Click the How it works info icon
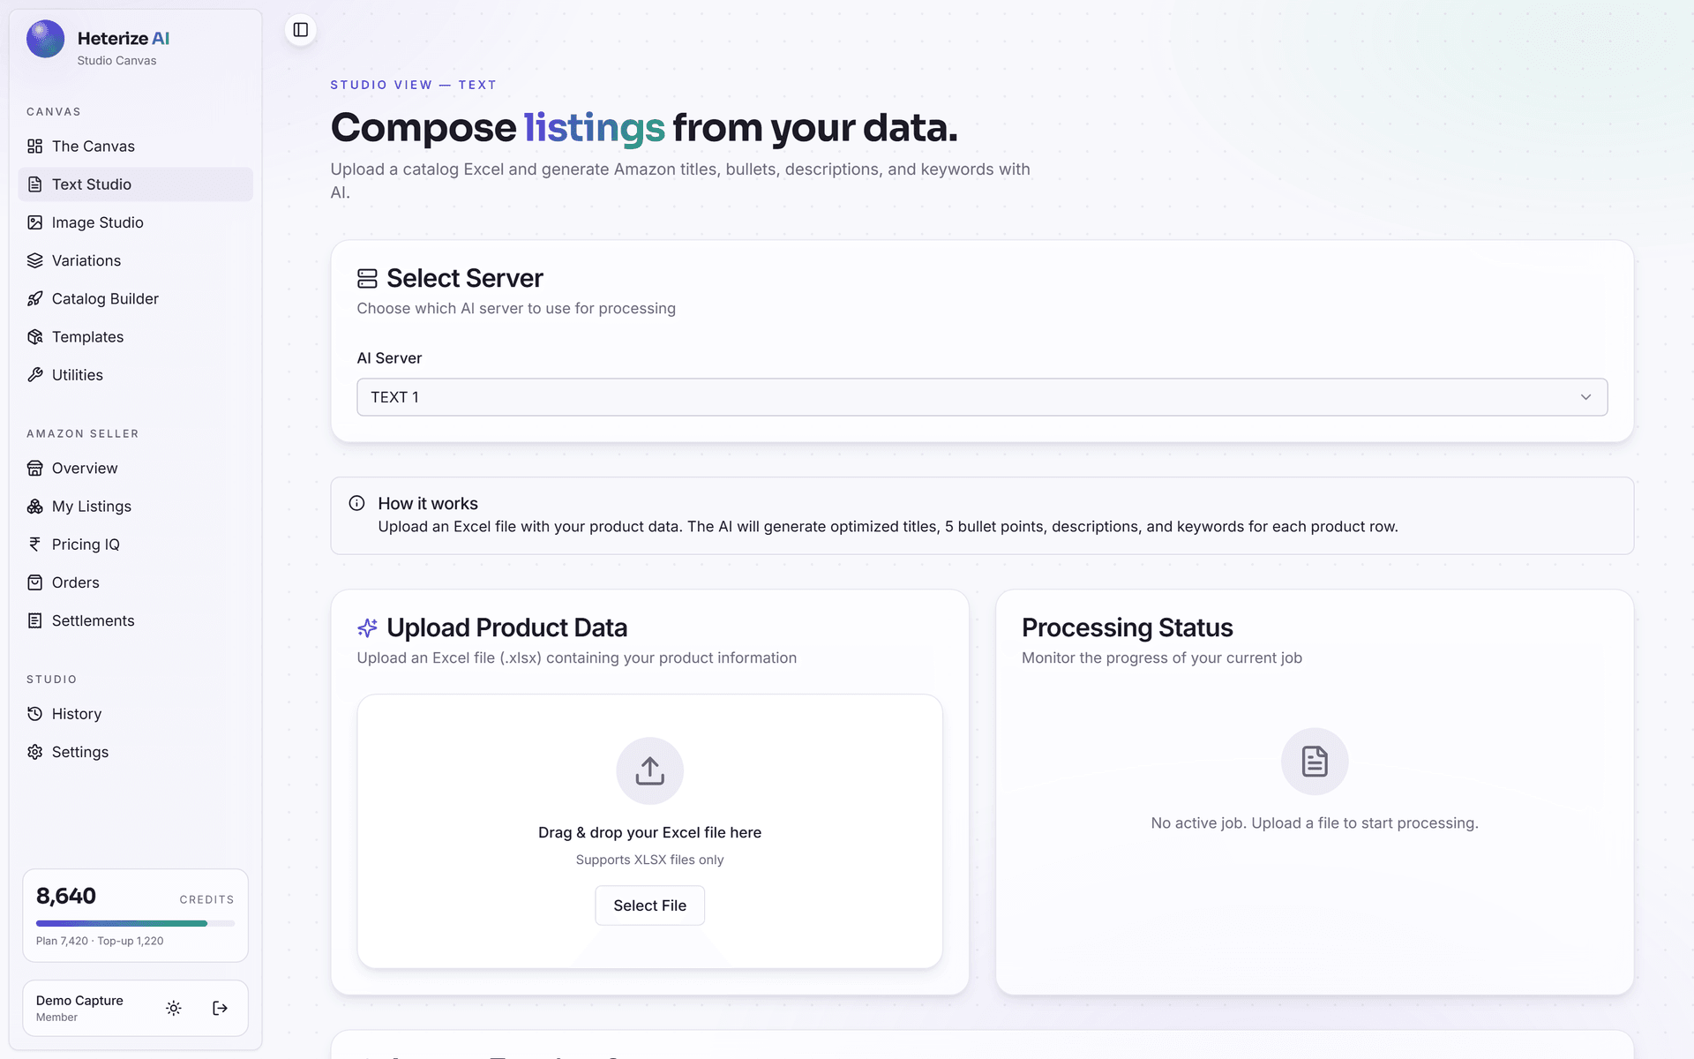Viewport: 1694px width, 1059px height. pos(356,503)
